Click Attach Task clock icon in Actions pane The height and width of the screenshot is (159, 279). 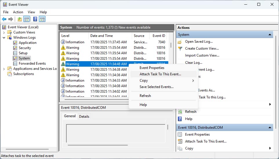(x=180, y=141)
